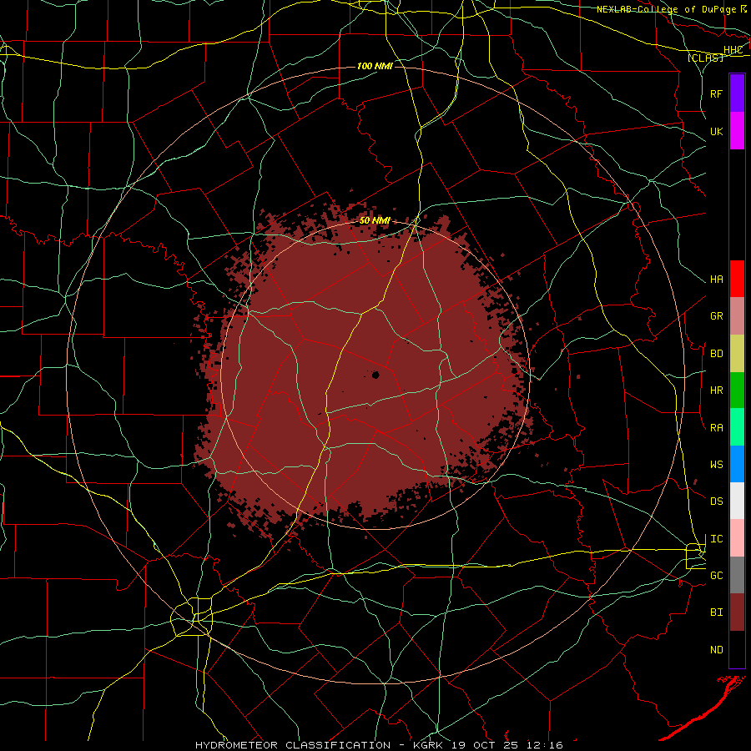Click the 'BI' legend label
Viewport: 751px width, 751px height.
(717, 612)
